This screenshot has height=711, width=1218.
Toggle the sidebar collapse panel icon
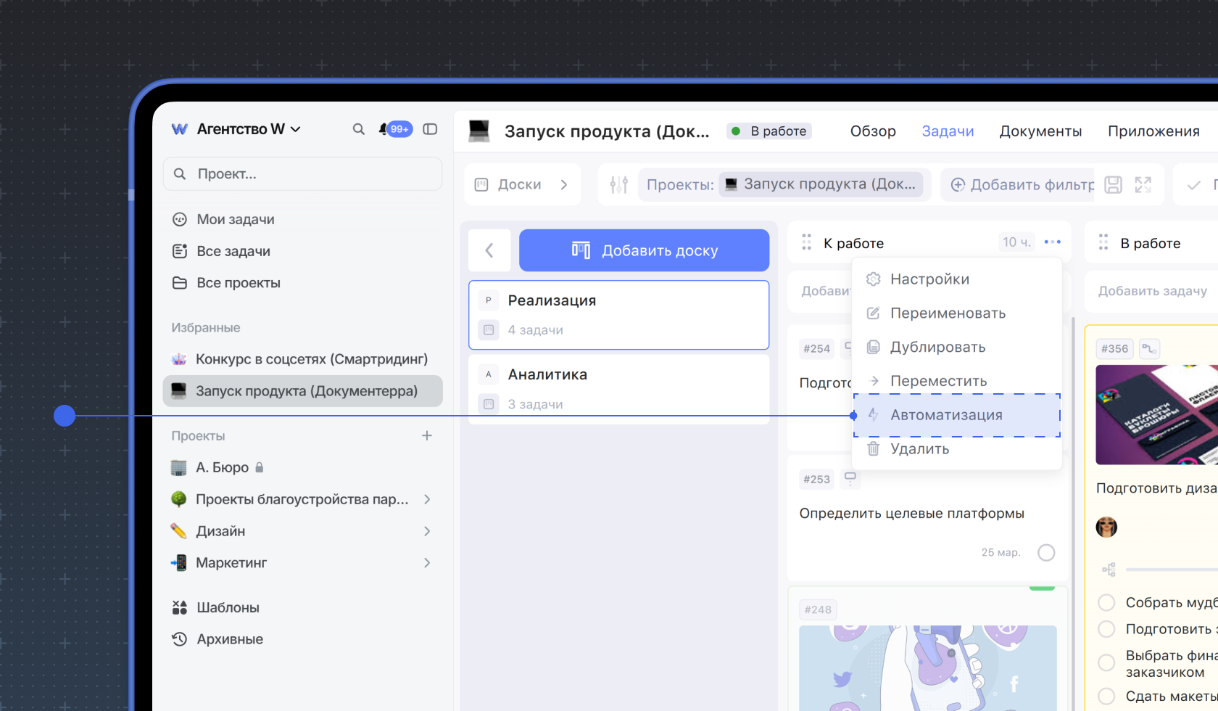[x=430, y=129]
